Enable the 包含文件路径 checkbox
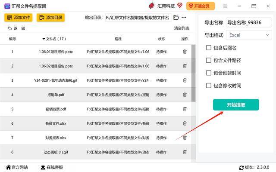Screen dimensions: 276x172 point(209,60)
